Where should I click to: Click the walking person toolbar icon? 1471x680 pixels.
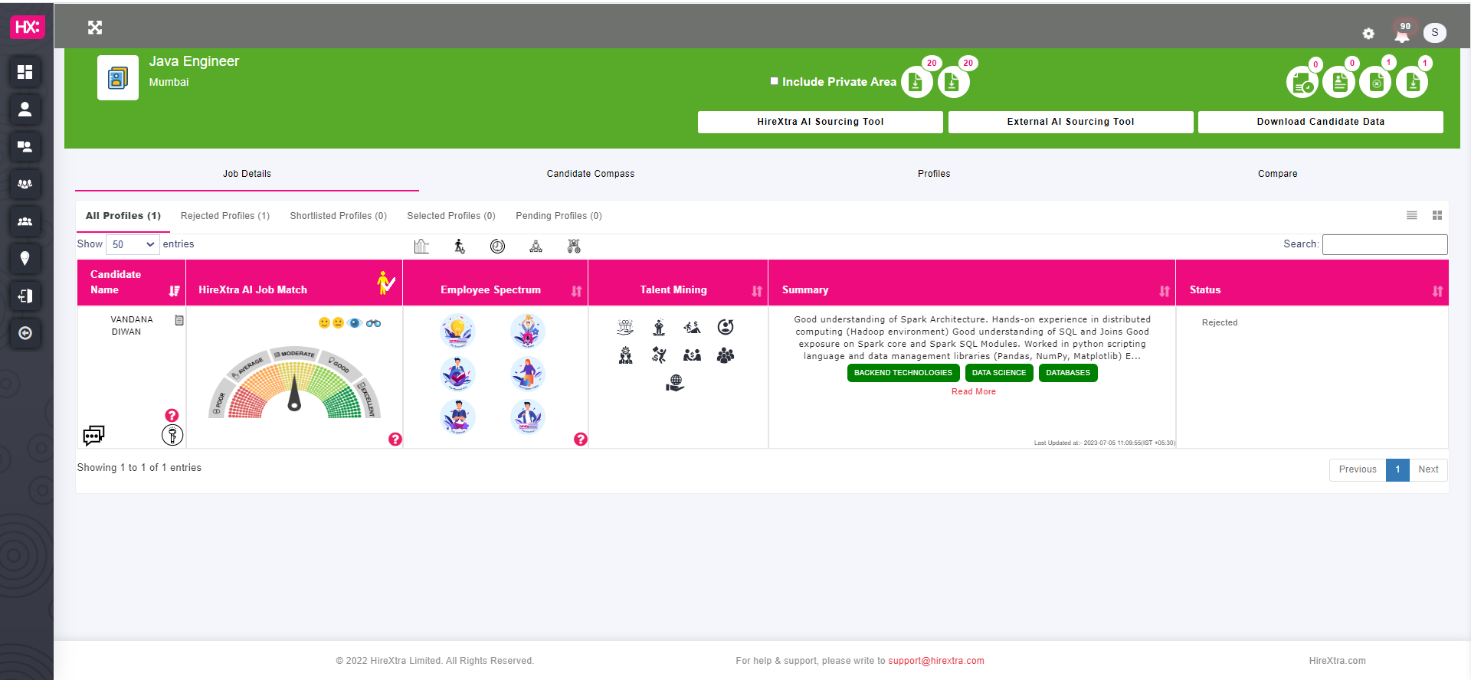tap(460, 246)
